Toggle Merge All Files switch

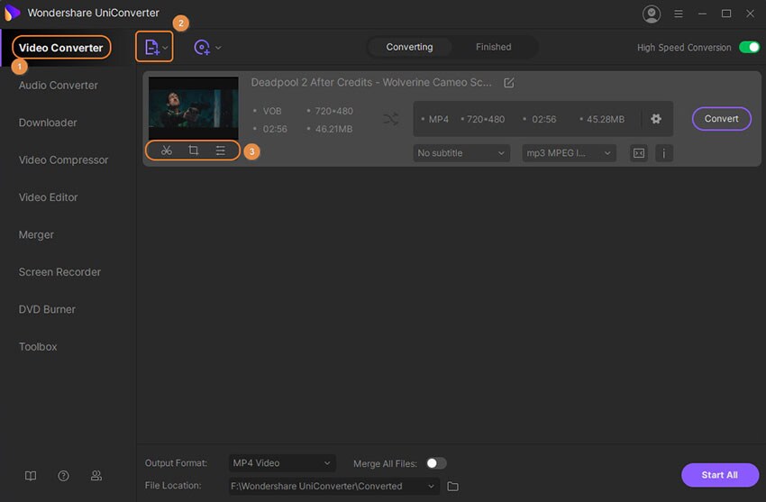pos(436,463)
